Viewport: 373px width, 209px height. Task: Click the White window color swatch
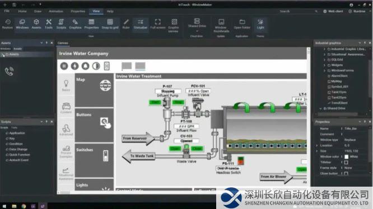click(346, 156)
